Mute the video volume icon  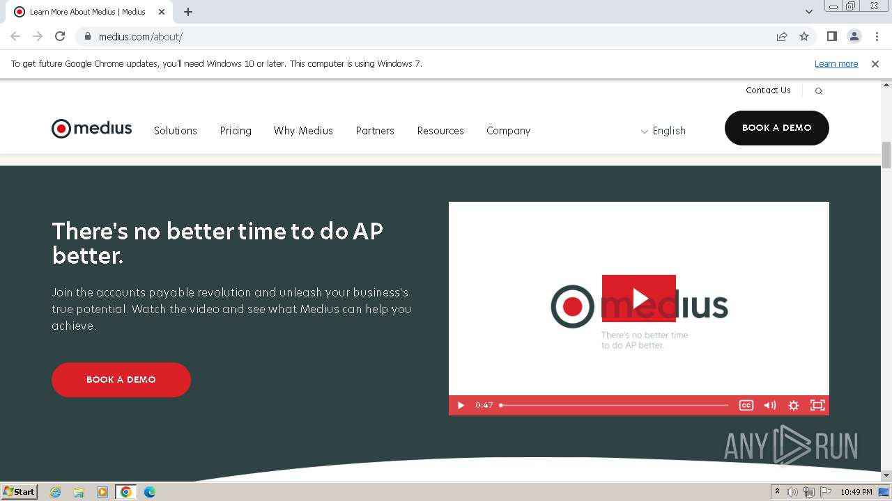point(770,405)
